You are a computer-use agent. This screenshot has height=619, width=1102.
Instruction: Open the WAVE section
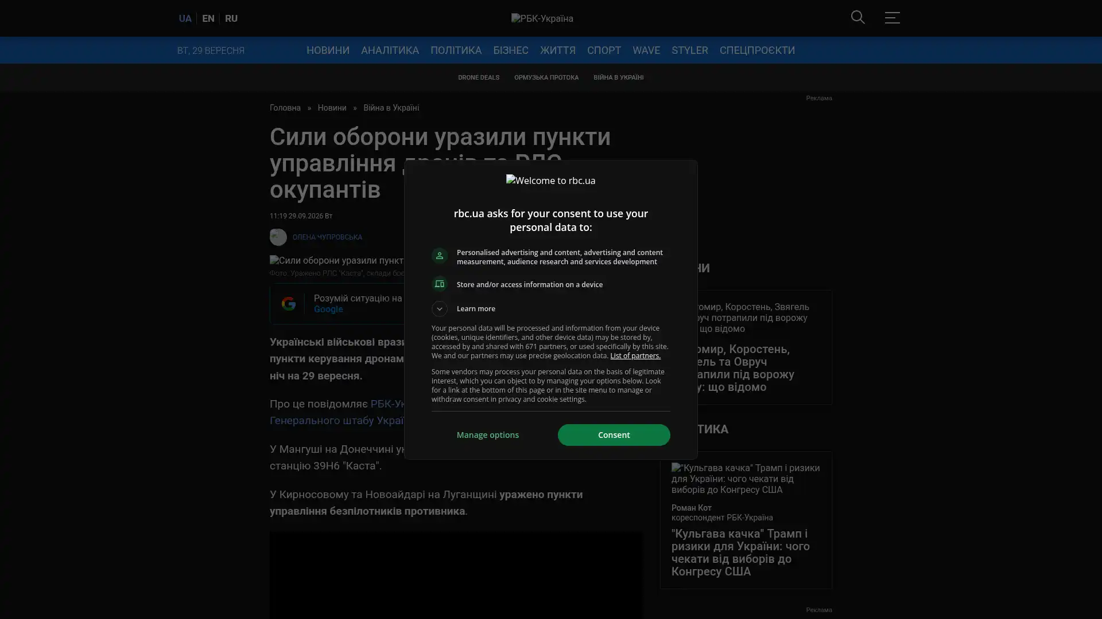click(x=646, y=50)
